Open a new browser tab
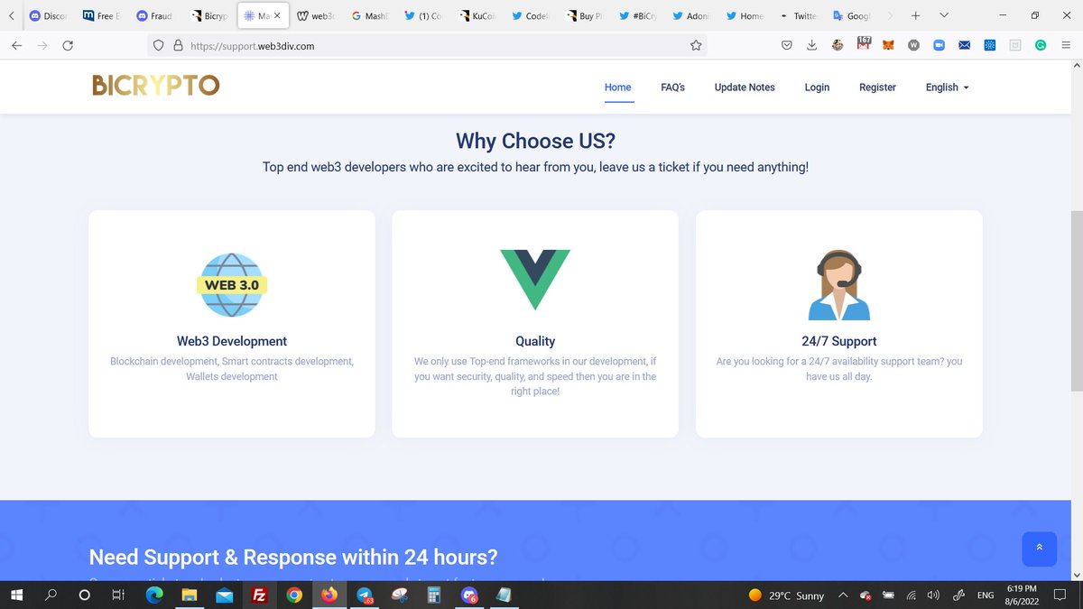Screen dimensions: 1083x609 point(915,15)
